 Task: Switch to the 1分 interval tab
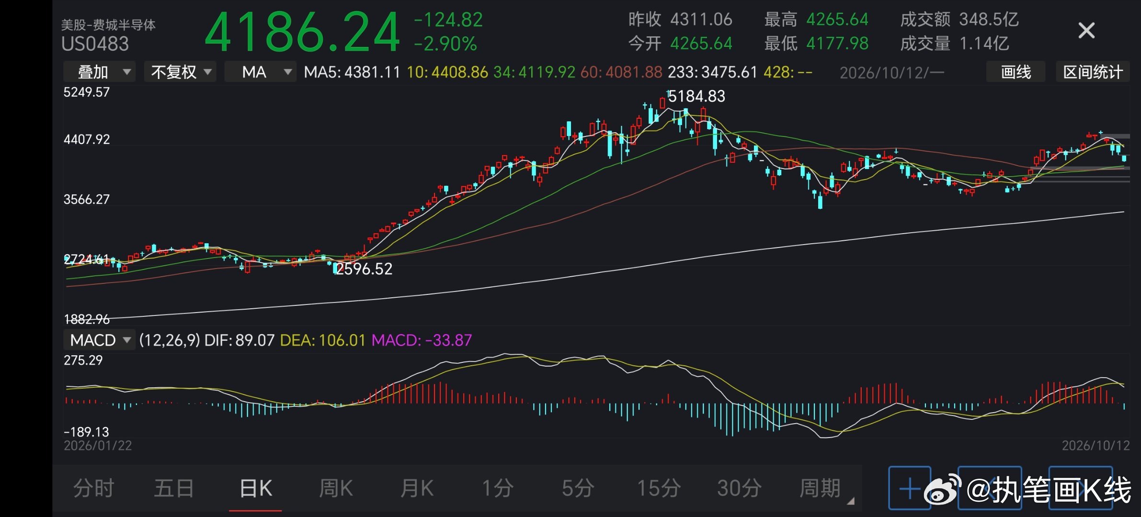[x=498, y=488]
